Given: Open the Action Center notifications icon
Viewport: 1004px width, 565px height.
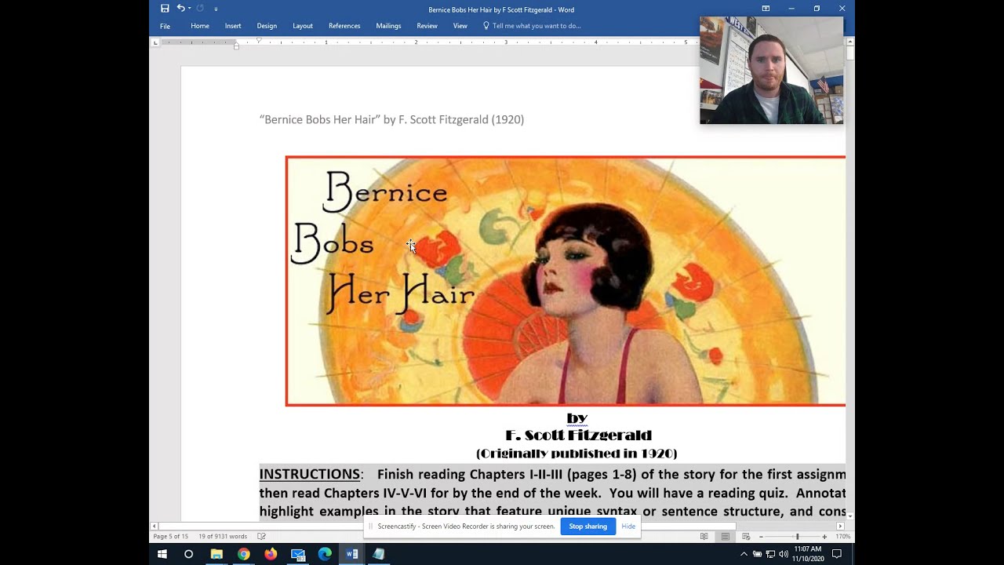Looking at the screenshot, I should click(837, 554).
